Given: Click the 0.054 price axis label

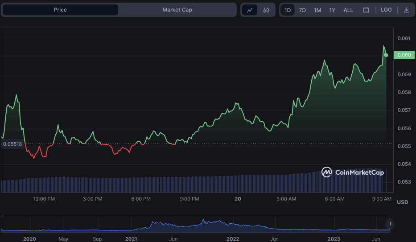Looking at the screenshot, I should pyautogui.click(x=404, y=164).
